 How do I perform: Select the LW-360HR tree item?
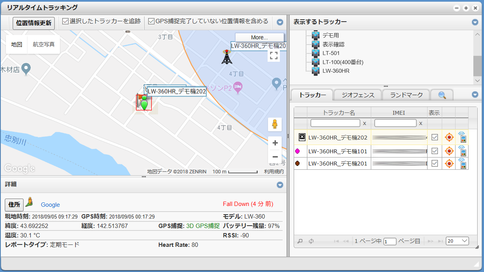coord(336,71)
